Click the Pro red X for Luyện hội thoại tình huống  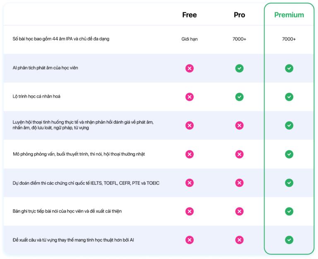click(x=239, y=125)
